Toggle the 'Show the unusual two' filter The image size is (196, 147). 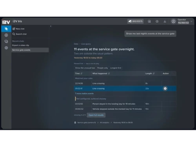(85, 68)
